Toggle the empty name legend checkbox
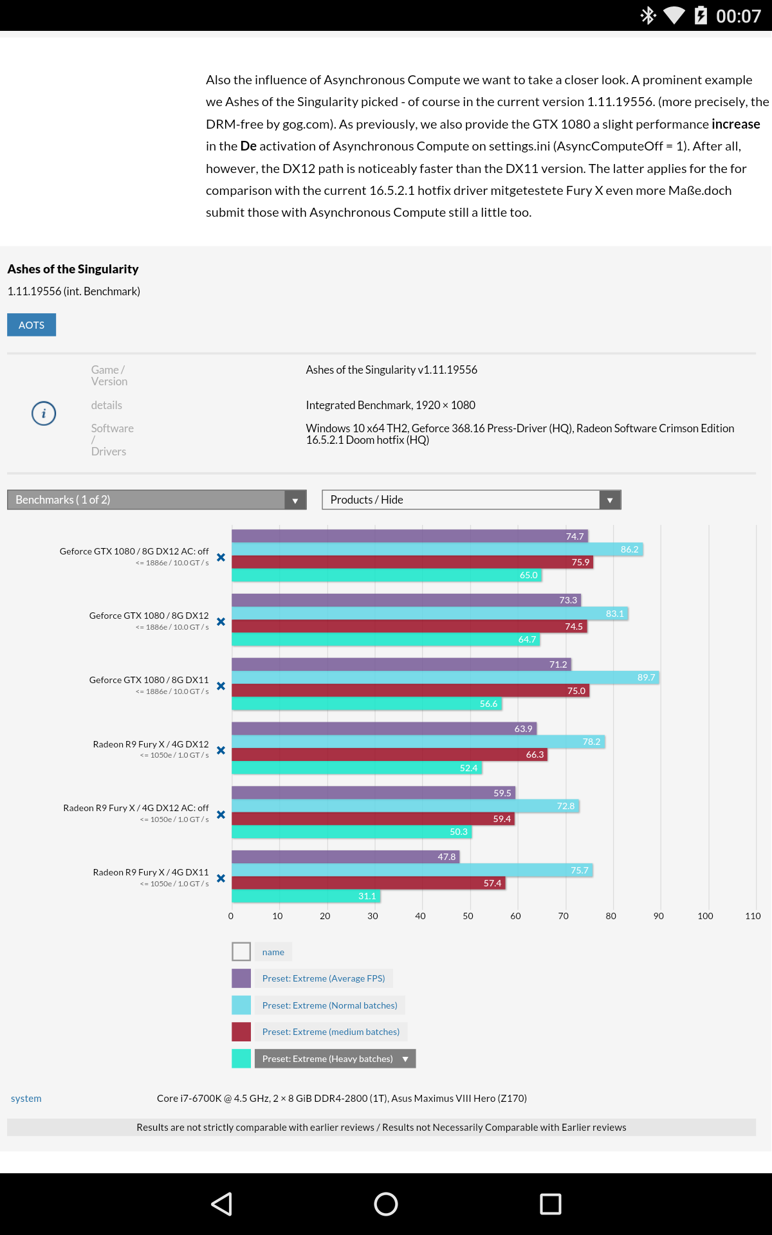Image resolution: width=772 pixels, height=1235 pixels. (x=241, y=951)
